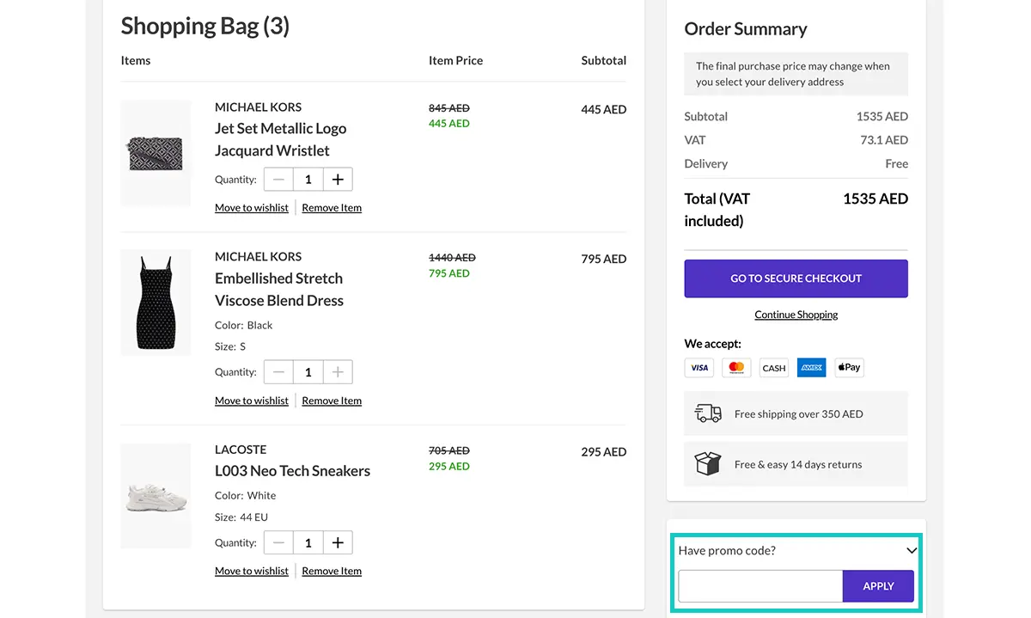Click the wristlet quantity value field
The image size is (1031, 618).
tap(308, 180)
